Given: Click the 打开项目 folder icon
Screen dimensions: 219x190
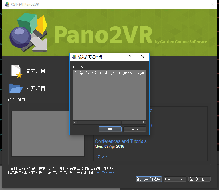Looking at the screenshot, I should (16, 88).
